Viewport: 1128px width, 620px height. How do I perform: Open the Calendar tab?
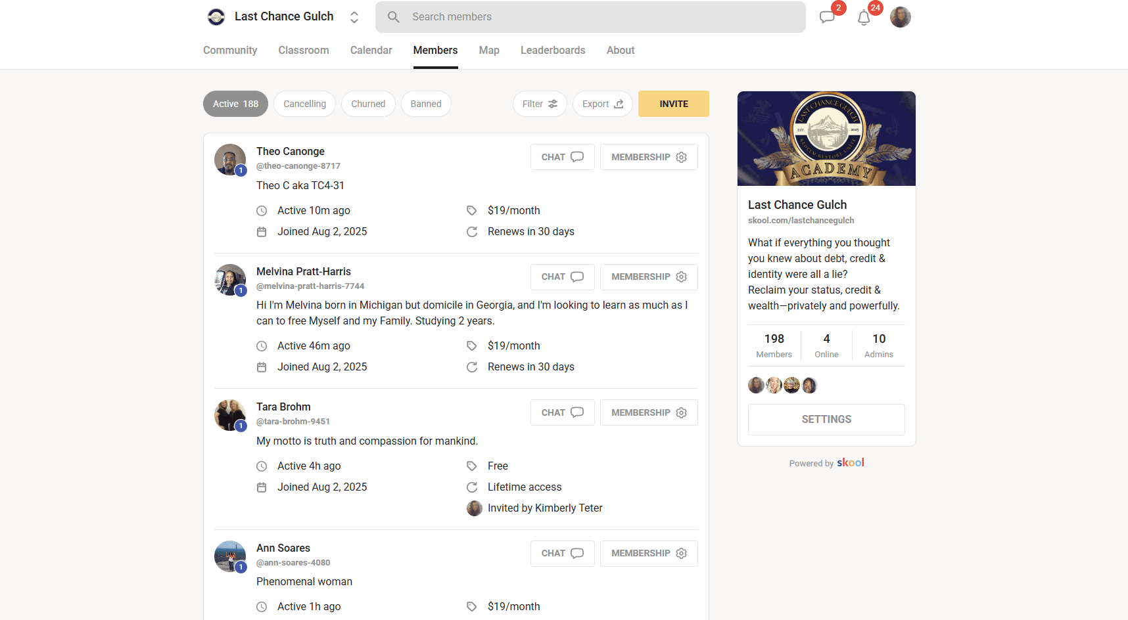pos(371,51)
